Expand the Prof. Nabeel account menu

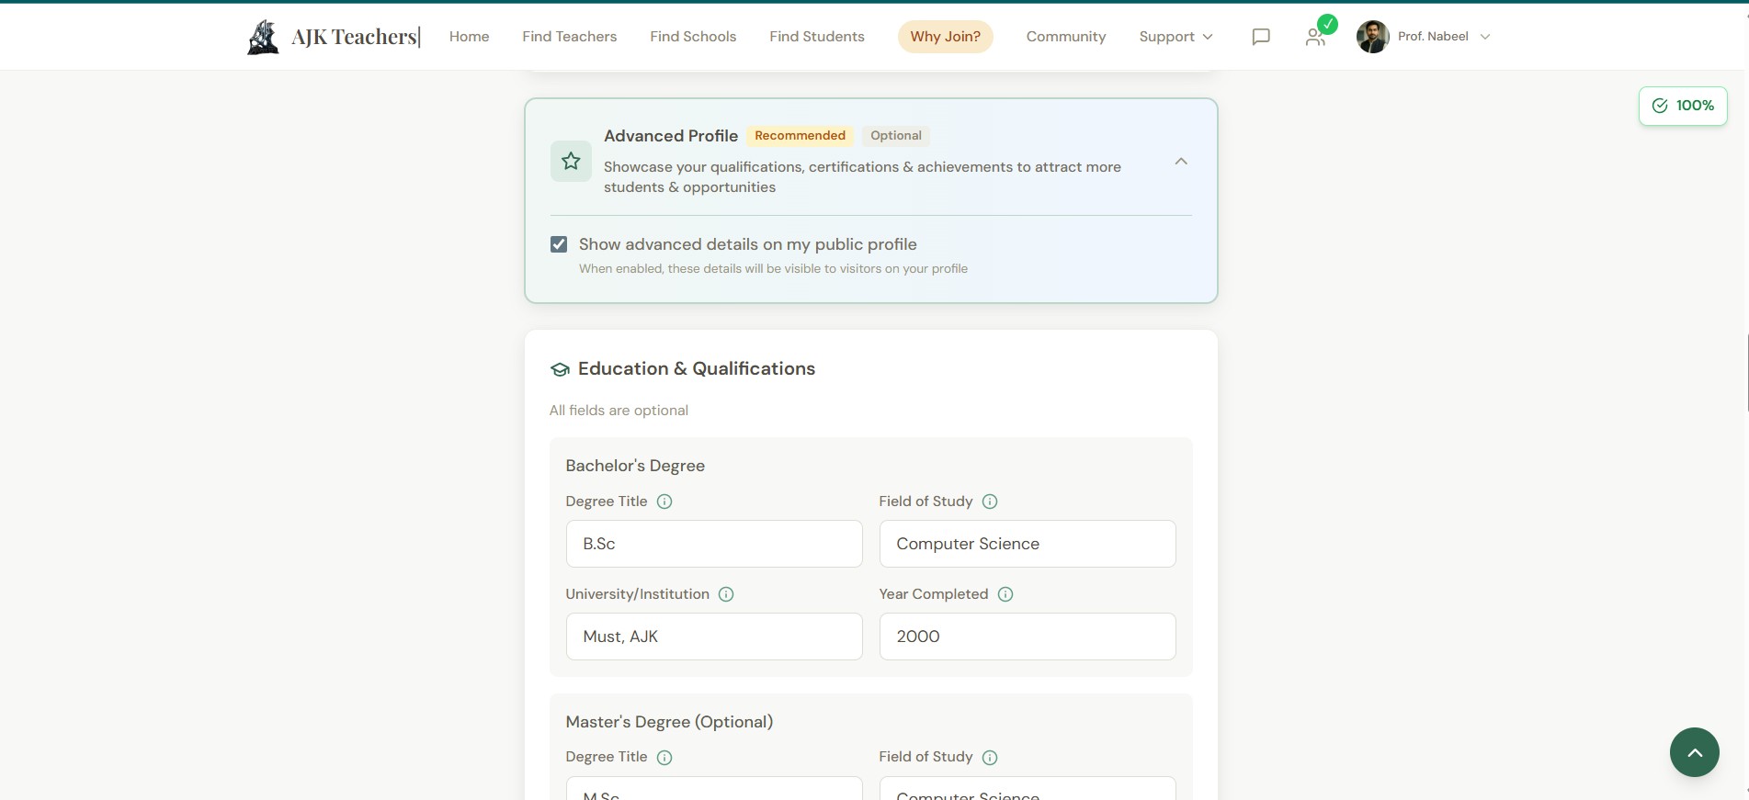(1424, 37)
